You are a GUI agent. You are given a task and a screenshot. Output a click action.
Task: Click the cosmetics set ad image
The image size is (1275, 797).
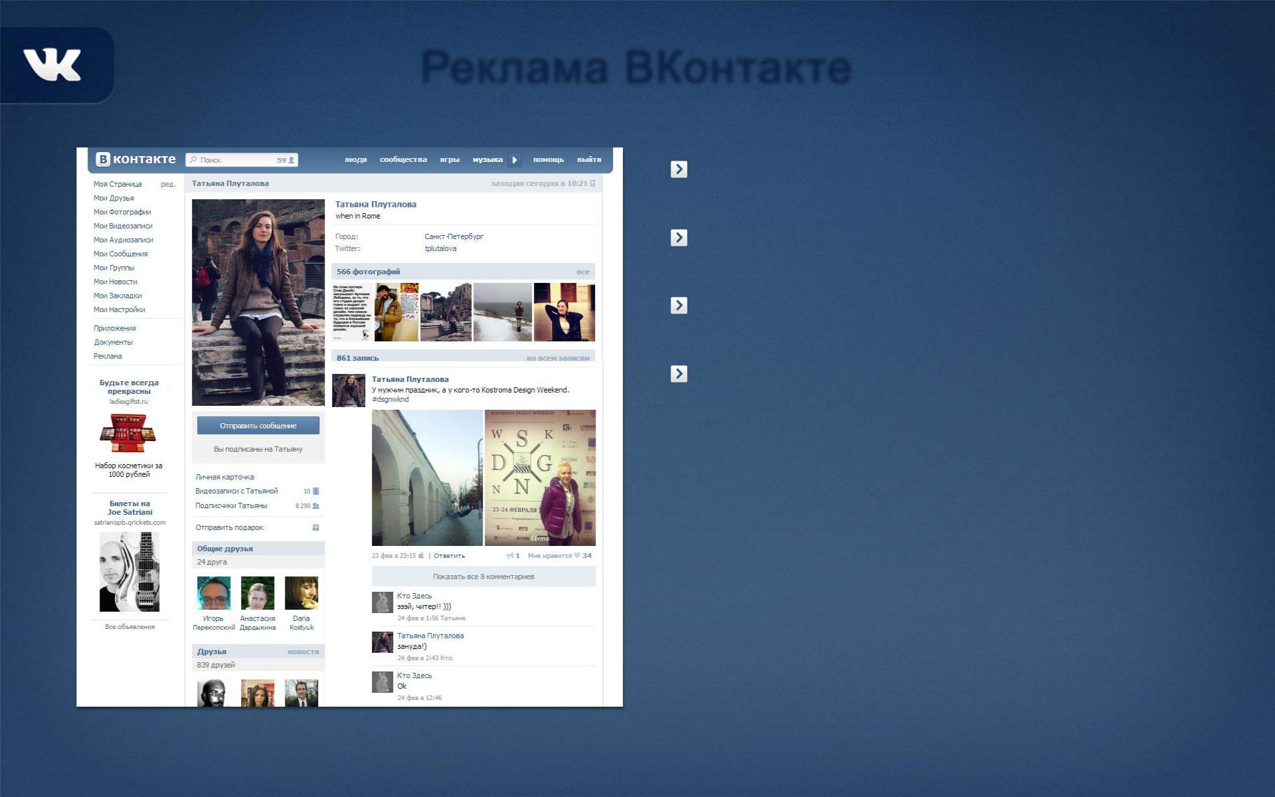click(x=128, y=433)
